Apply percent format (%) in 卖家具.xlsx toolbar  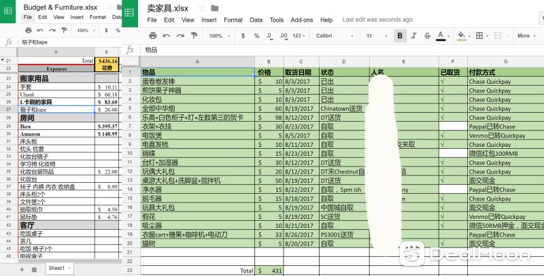click(x=257, y=36)
